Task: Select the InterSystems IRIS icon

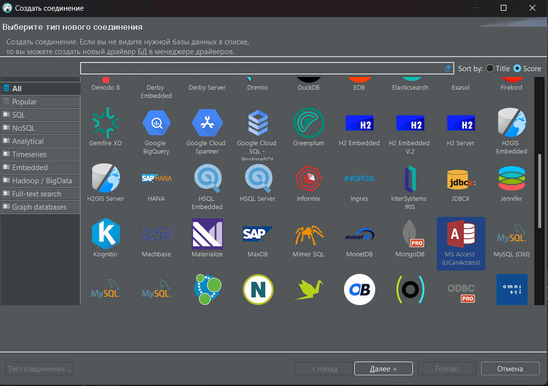Action: click(410, 178)
